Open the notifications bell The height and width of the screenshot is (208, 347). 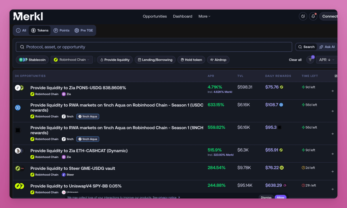313,16
